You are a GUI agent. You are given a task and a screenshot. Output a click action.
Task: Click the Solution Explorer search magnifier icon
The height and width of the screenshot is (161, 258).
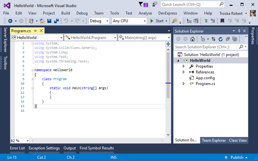coord(241,47)
